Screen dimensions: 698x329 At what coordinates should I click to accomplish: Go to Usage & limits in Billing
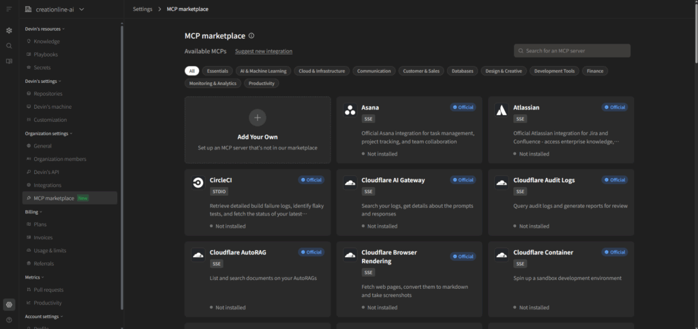point(50,250)
